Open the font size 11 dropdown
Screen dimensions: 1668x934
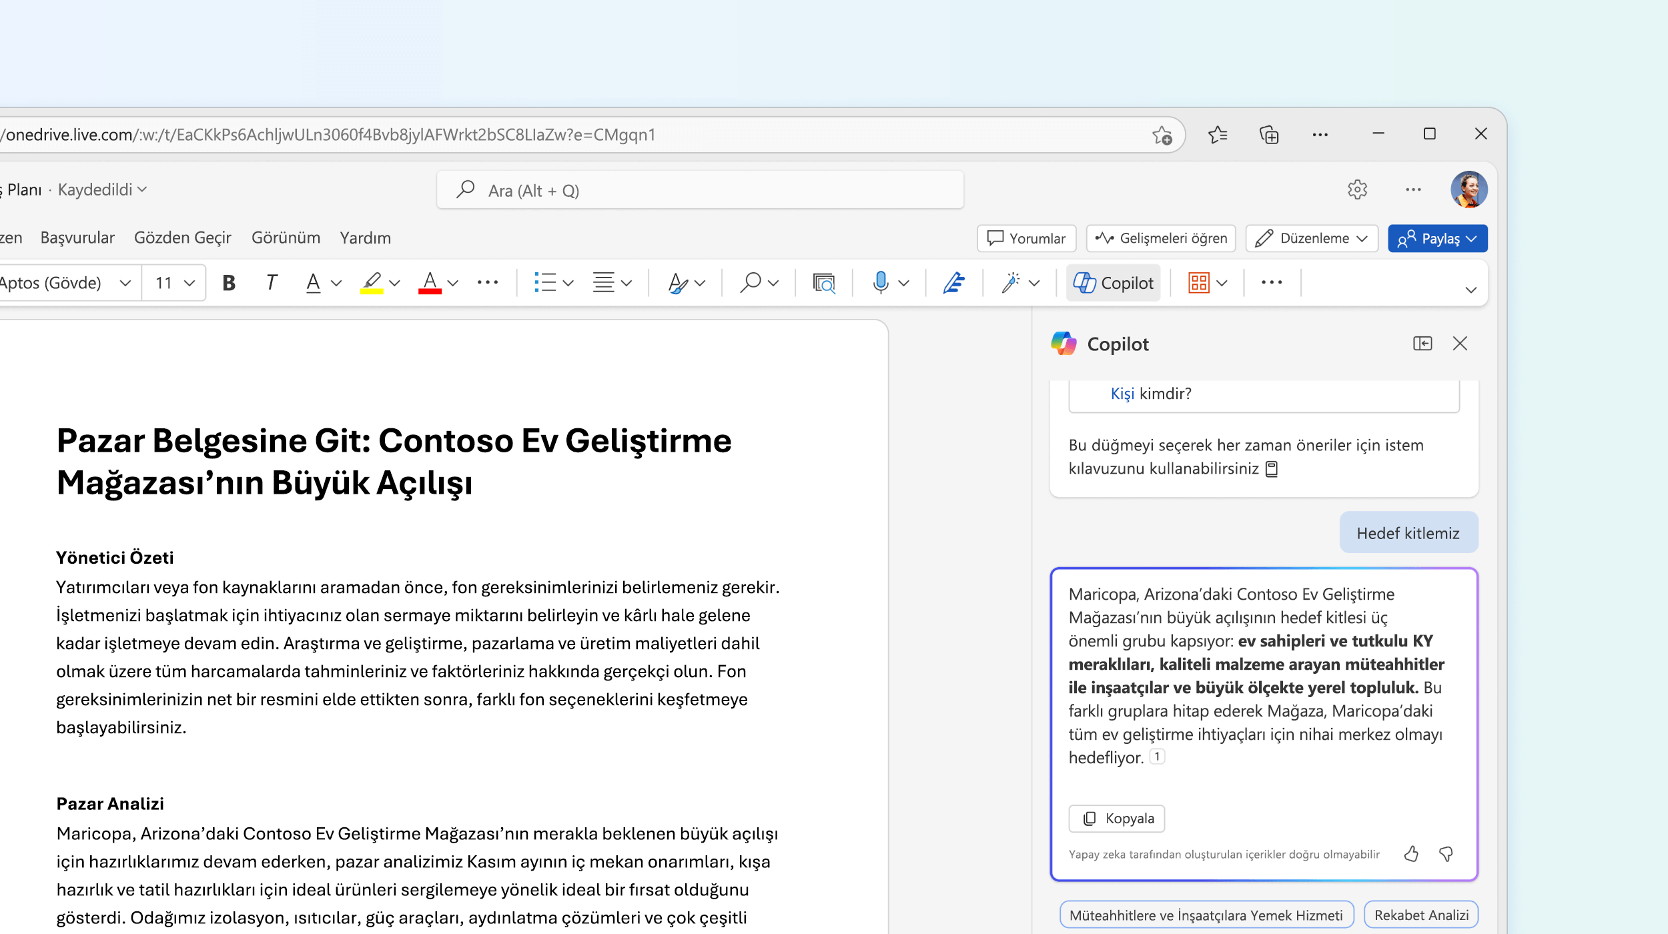pos(174,283)
